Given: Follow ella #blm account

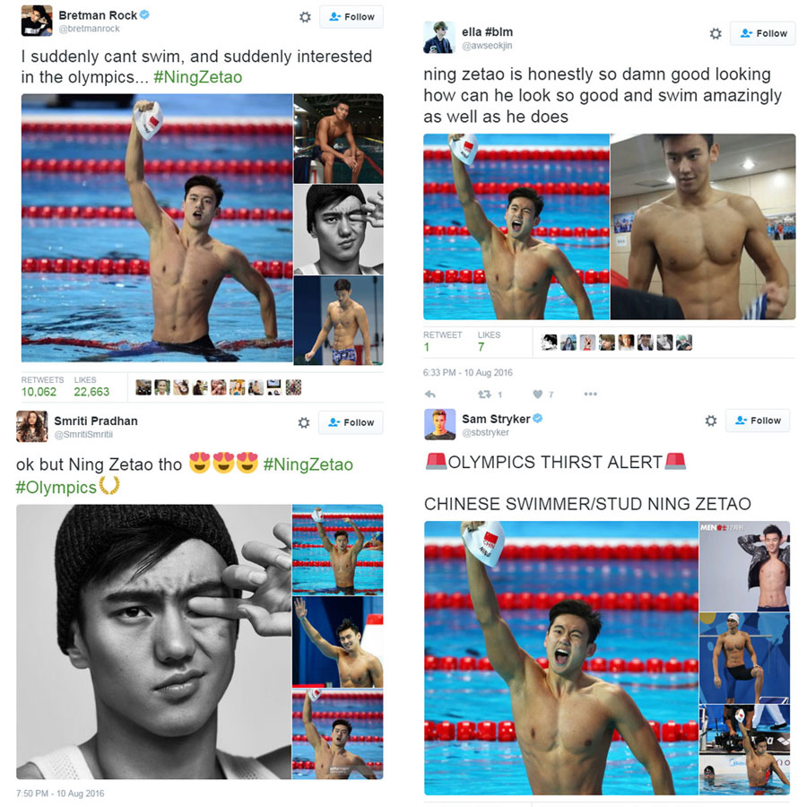Looking at the screenshot, I should point(763,33).
